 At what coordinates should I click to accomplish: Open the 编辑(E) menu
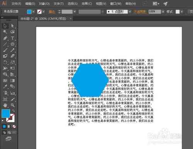click(x=30, y=4)
